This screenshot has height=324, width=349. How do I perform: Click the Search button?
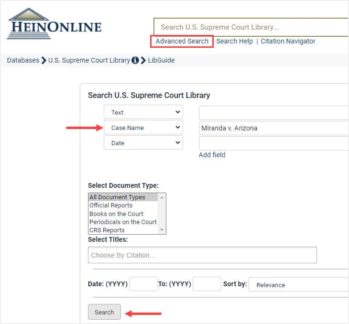click(104, 312)
